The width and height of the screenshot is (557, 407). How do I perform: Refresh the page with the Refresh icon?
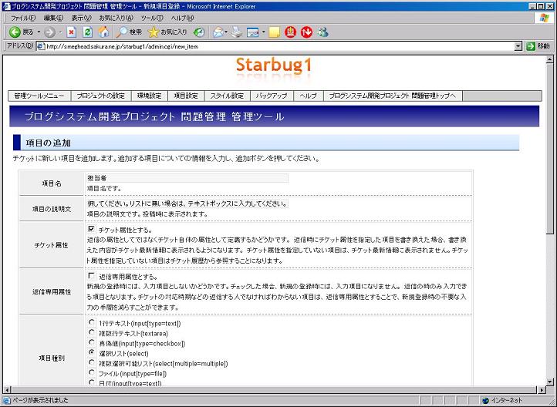87,32
